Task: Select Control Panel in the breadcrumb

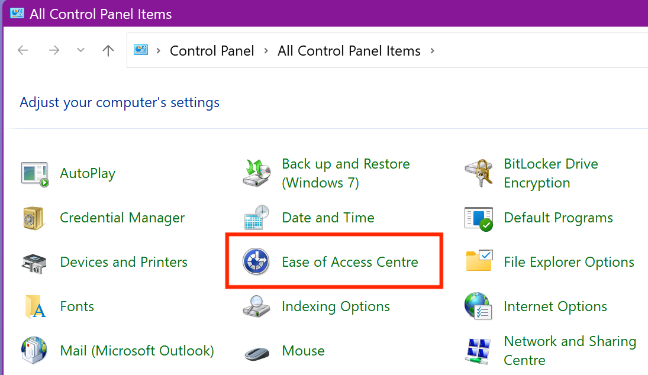Action: coord(212,50)
